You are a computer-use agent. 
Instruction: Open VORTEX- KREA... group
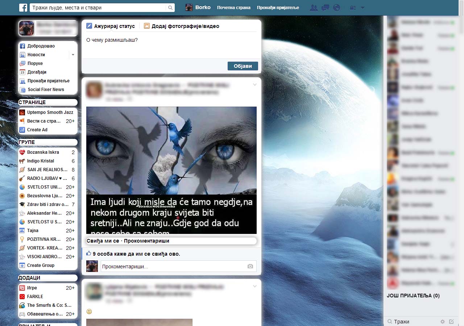[47, 248]
